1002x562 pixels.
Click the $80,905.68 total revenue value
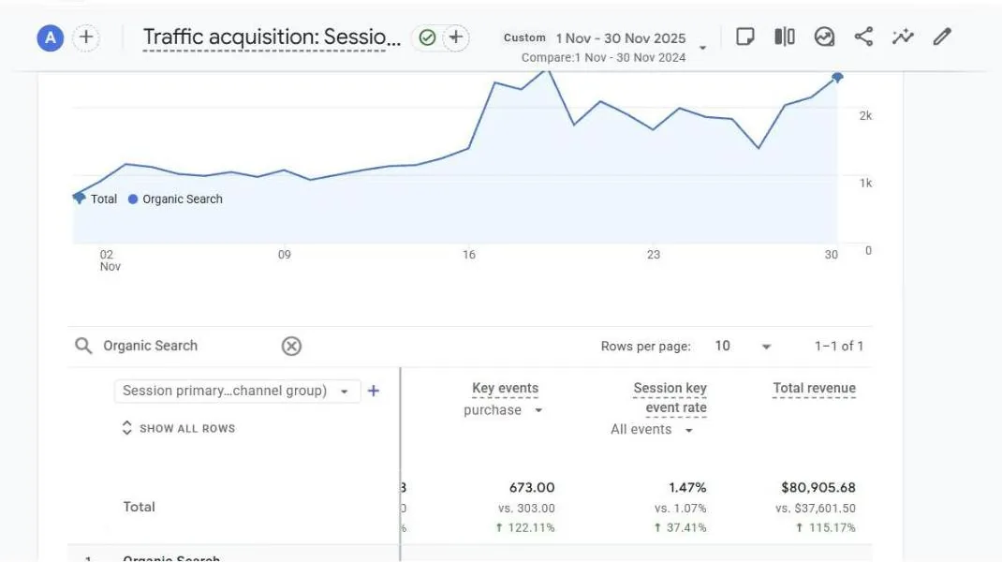point(818,488)
